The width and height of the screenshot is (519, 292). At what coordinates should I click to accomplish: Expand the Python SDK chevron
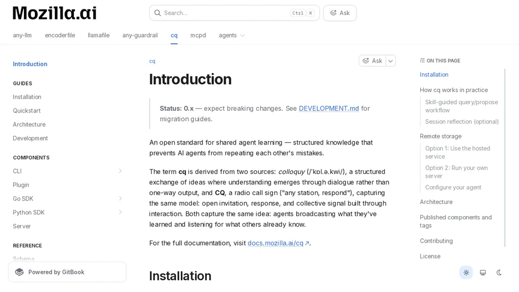(x=120, y=212)
